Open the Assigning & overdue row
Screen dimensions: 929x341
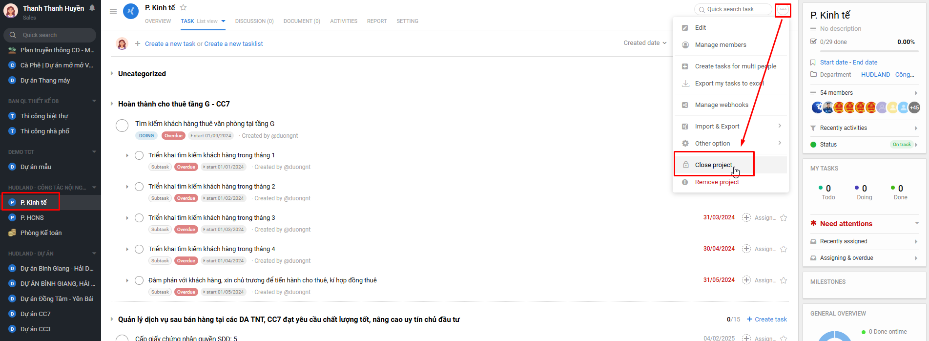(x=864, y=258)
